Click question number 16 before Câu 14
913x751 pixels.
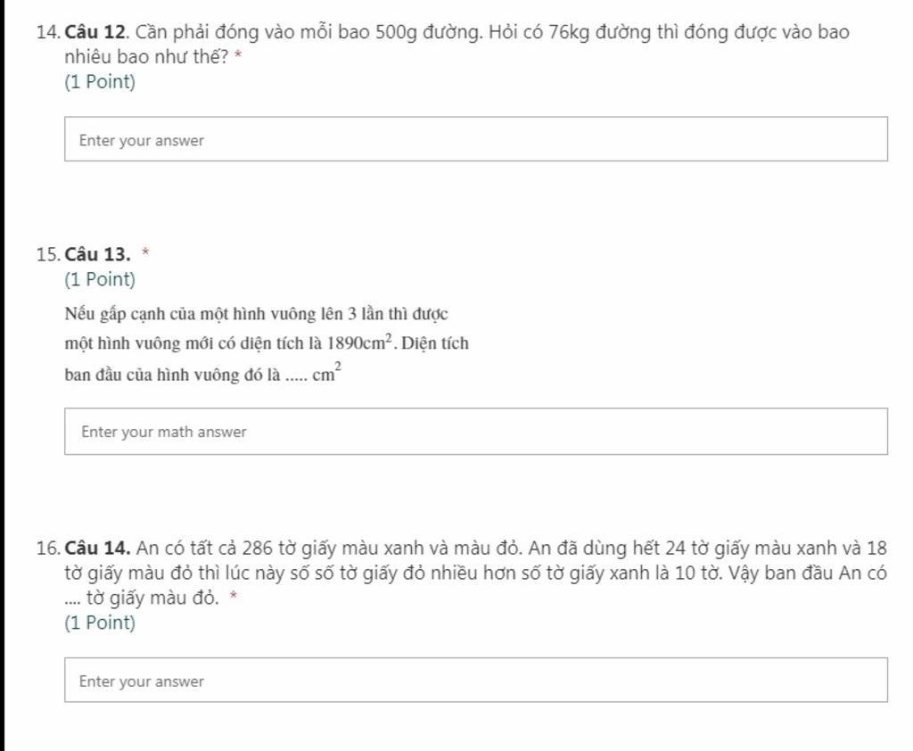point(48,549)
